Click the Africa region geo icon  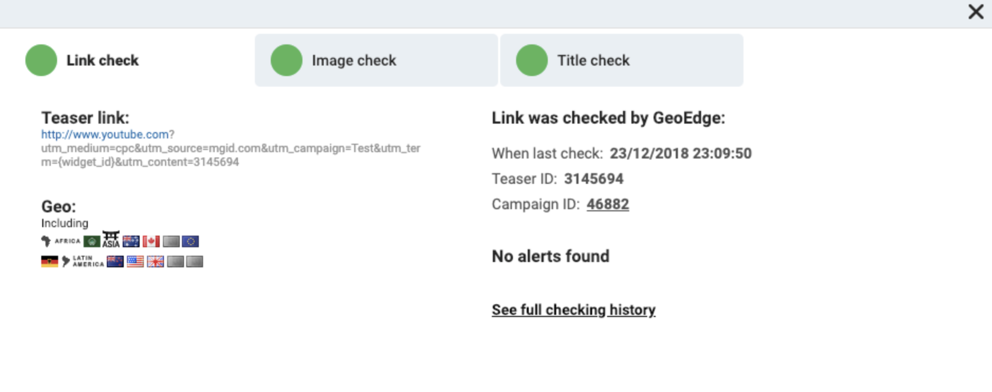pos(61,241)
